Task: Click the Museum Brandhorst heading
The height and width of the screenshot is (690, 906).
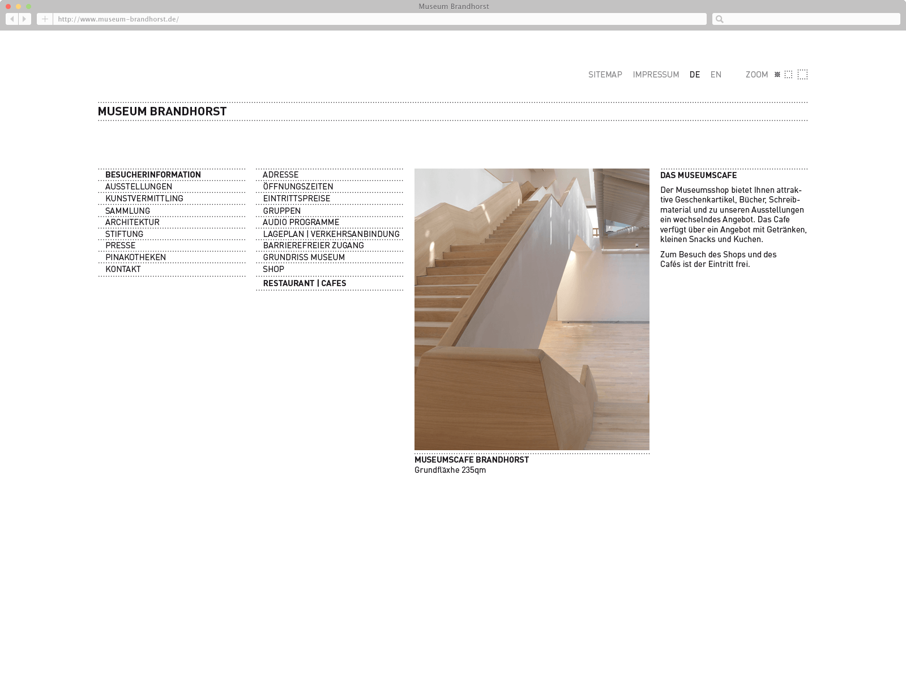Action: point(162,111)
